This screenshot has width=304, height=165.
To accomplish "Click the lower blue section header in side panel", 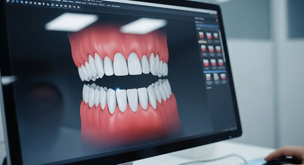I will tap(215, 71).
